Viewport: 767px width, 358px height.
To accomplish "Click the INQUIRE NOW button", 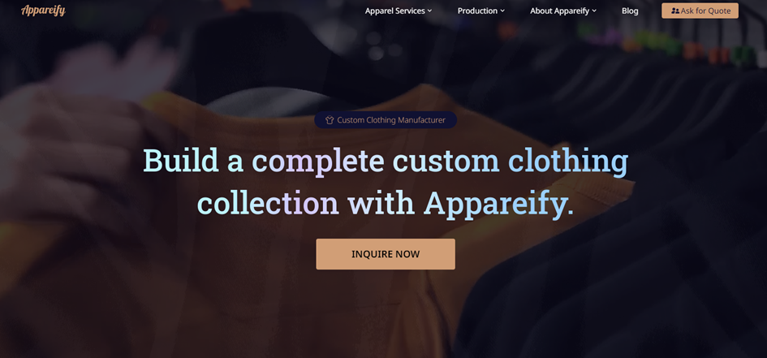I will (386, 254).
